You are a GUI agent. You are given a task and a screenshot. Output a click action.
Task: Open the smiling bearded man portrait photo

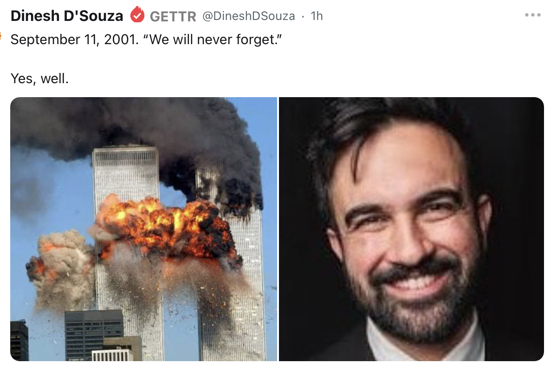point(411,229)
